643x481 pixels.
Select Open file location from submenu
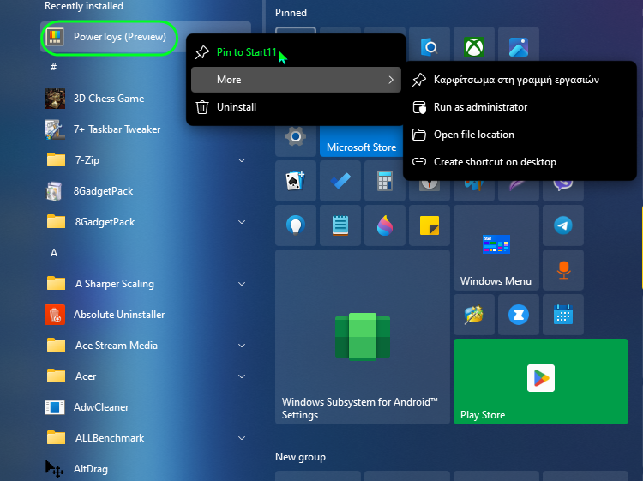click(473, 135)
